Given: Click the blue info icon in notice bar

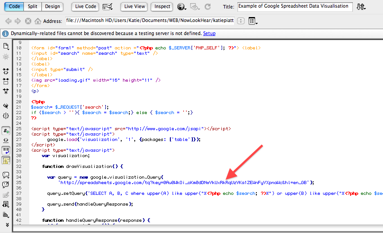Looking at the screenshot, I should [x=5, y=34].
